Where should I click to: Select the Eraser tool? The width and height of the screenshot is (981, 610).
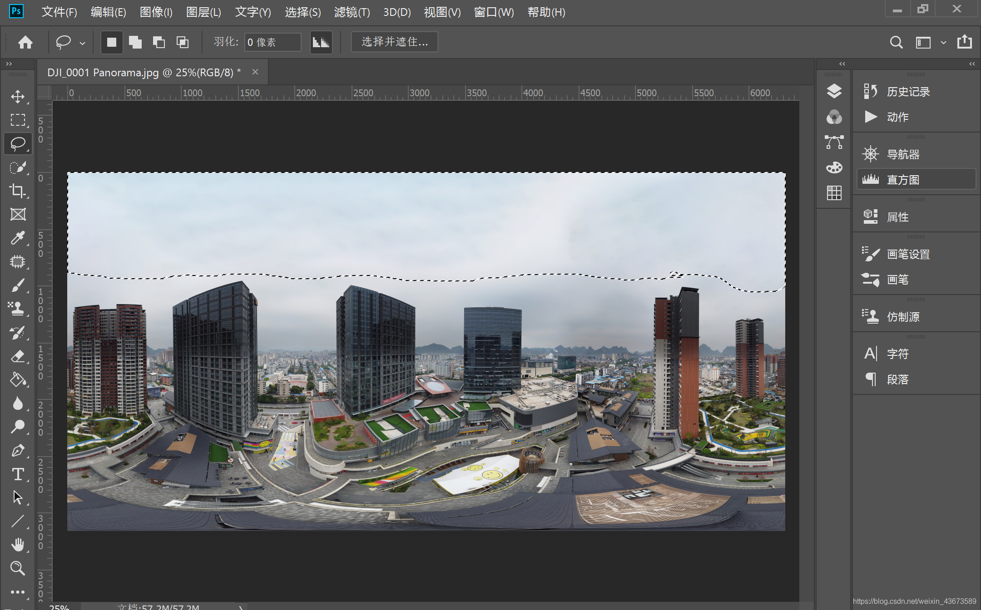[x=18, y=356]
